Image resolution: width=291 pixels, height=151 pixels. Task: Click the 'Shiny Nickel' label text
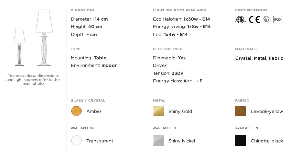click(182, 141)
